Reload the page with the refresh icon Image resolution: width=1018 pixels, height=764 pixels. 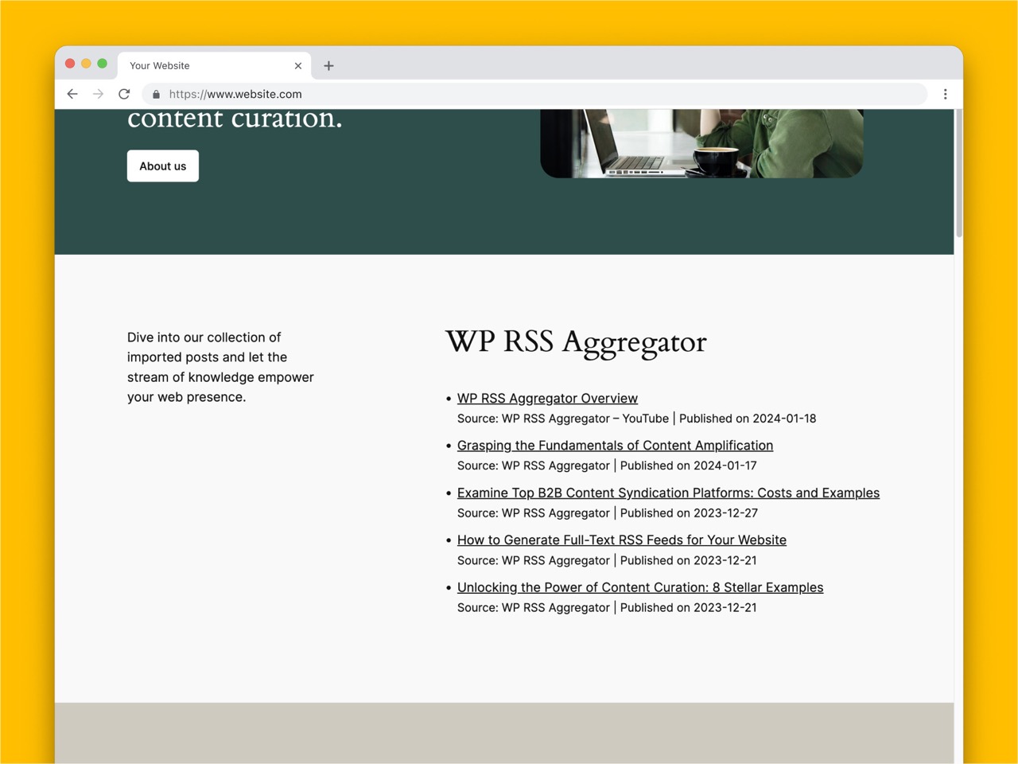[124, 94]
